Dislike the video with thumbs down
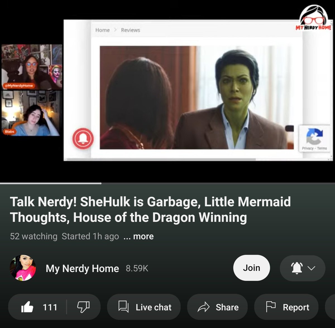 [x=83, y=307]
